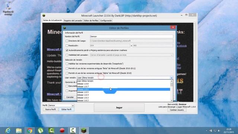Open Internet Explorer from the taskbar
238x134 pixels.
click(x=8, y=131)
